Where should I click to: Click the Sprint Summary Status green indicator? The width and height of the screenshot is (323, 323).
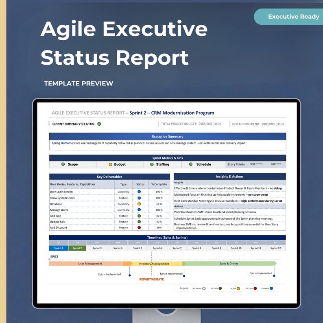pos(99,124)
